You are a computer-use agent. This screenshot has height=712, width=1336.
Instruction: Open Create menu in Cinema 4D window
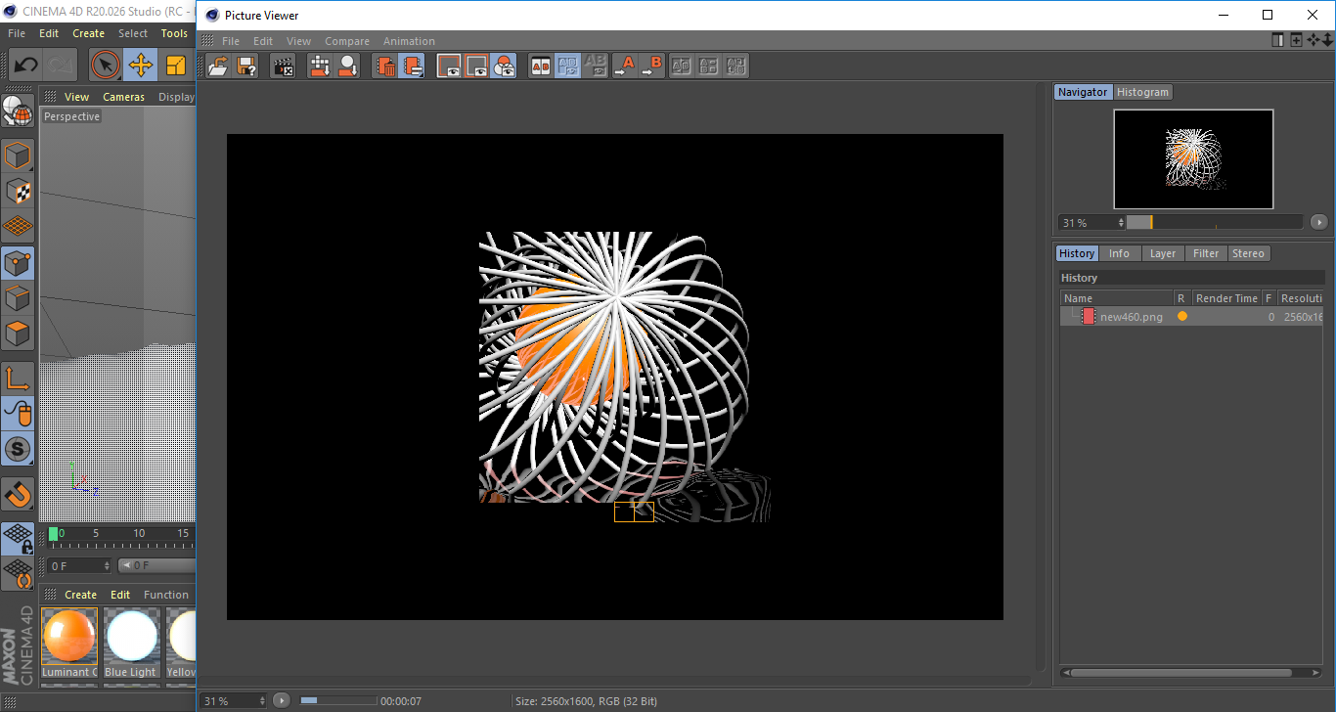88,33
